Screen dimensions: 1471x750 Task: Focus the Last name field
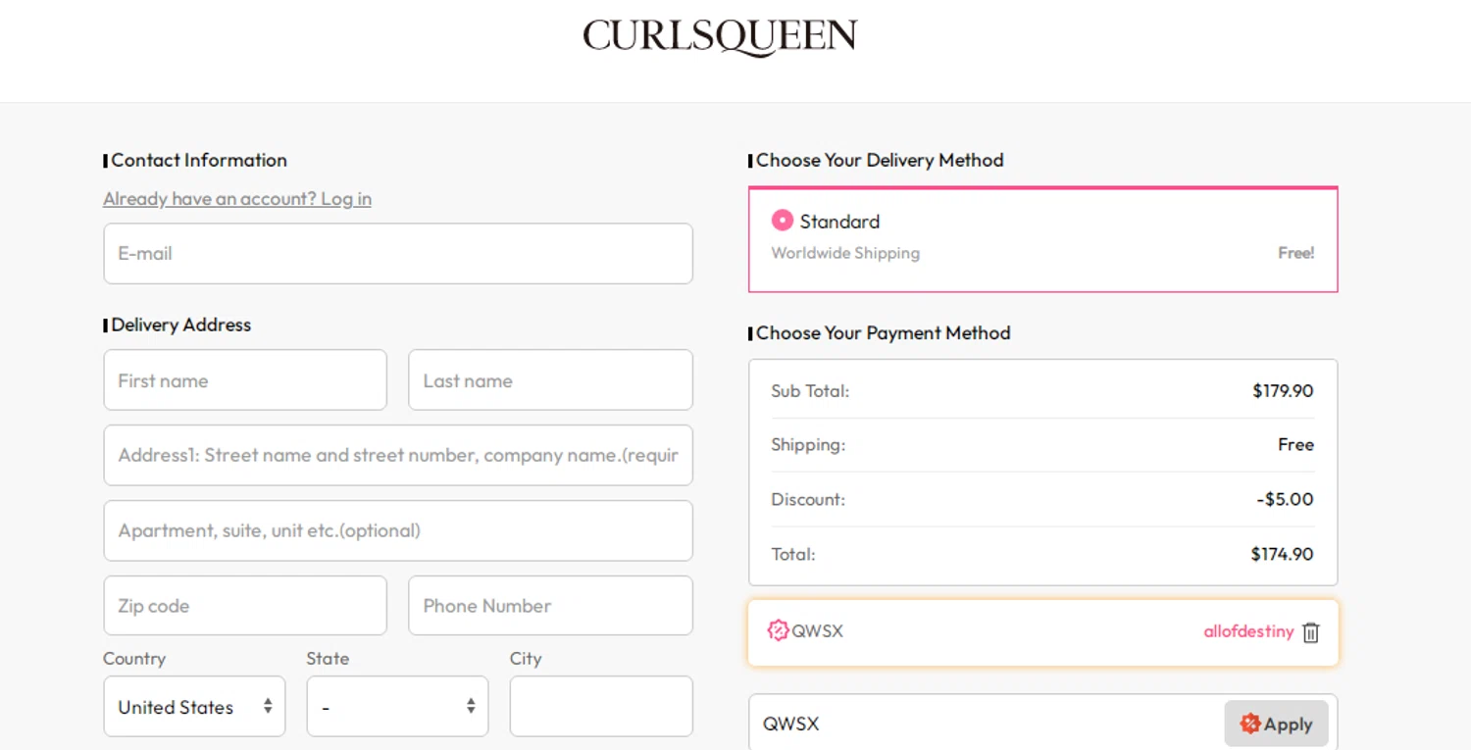pos(550,380)
